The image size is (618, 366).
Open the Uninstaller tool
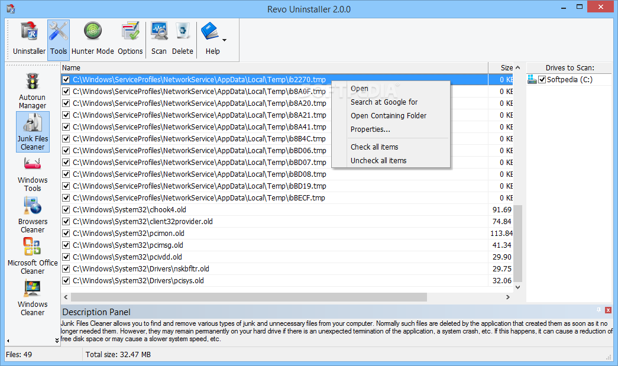click(x=29, y=40)
